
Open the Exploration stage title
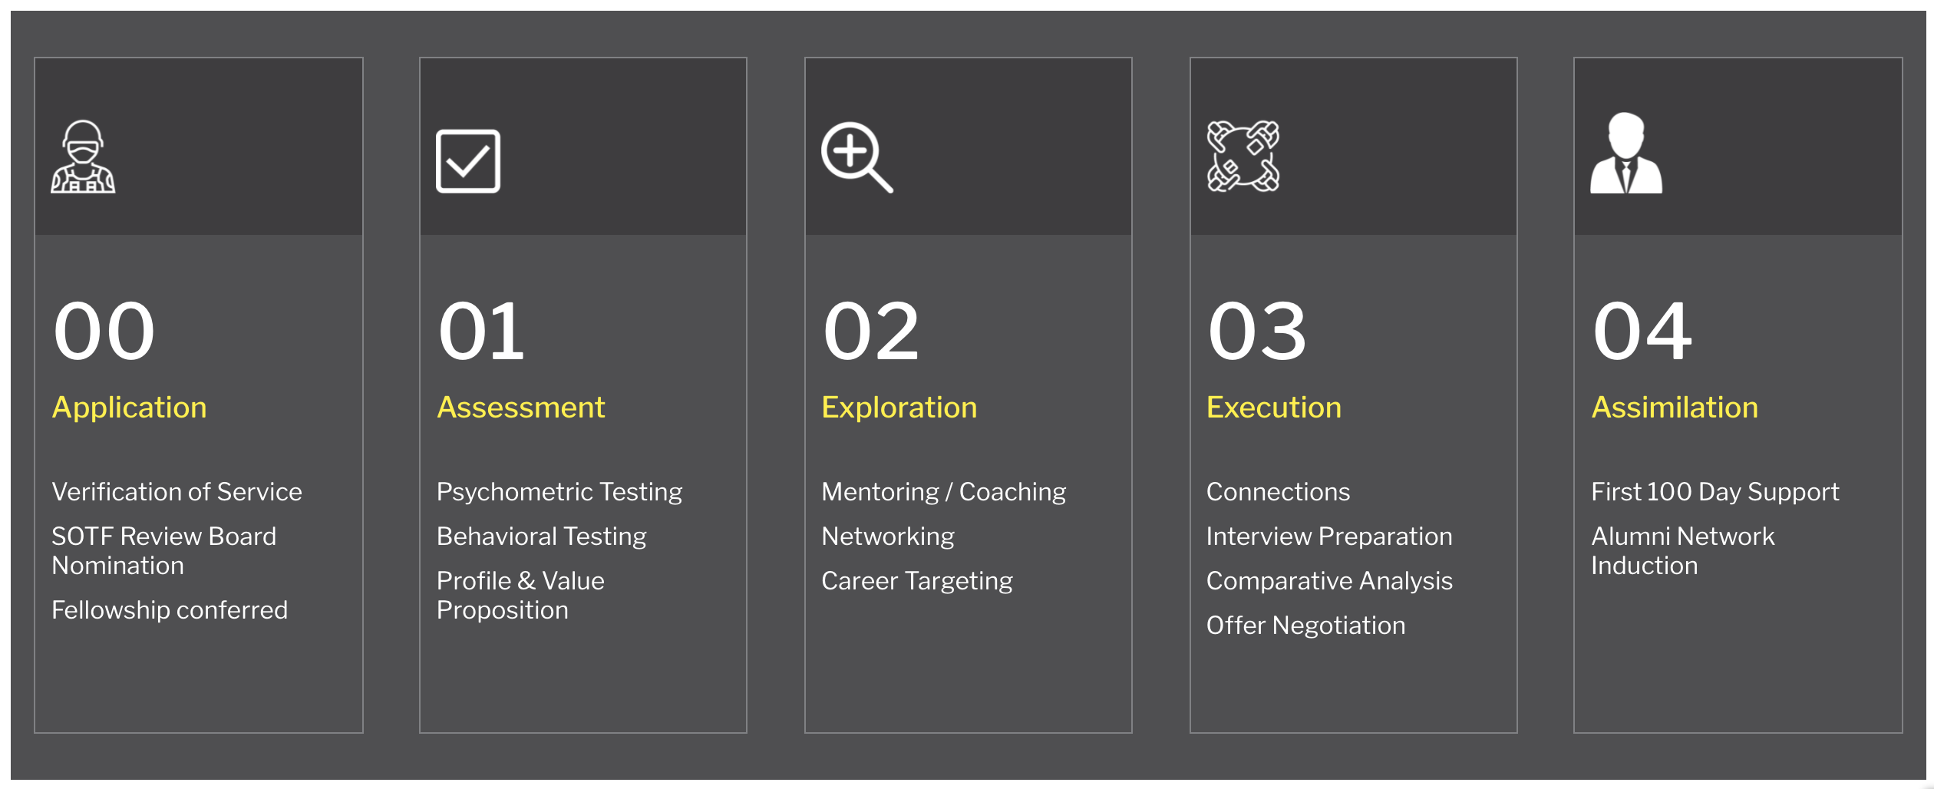pos(899,408)
